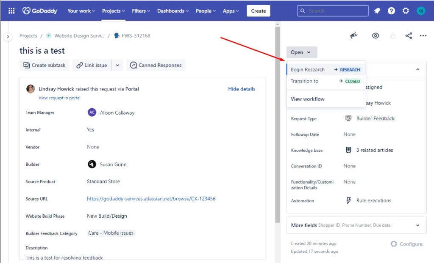Click the Care - Mobile issues tag
This screenshot has height=263, width=434.
(111, 233)
